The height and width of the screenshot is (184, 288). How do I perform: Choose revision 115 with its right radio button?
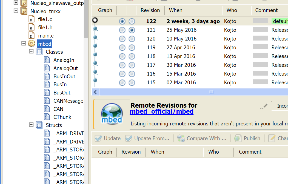[132, 82]
